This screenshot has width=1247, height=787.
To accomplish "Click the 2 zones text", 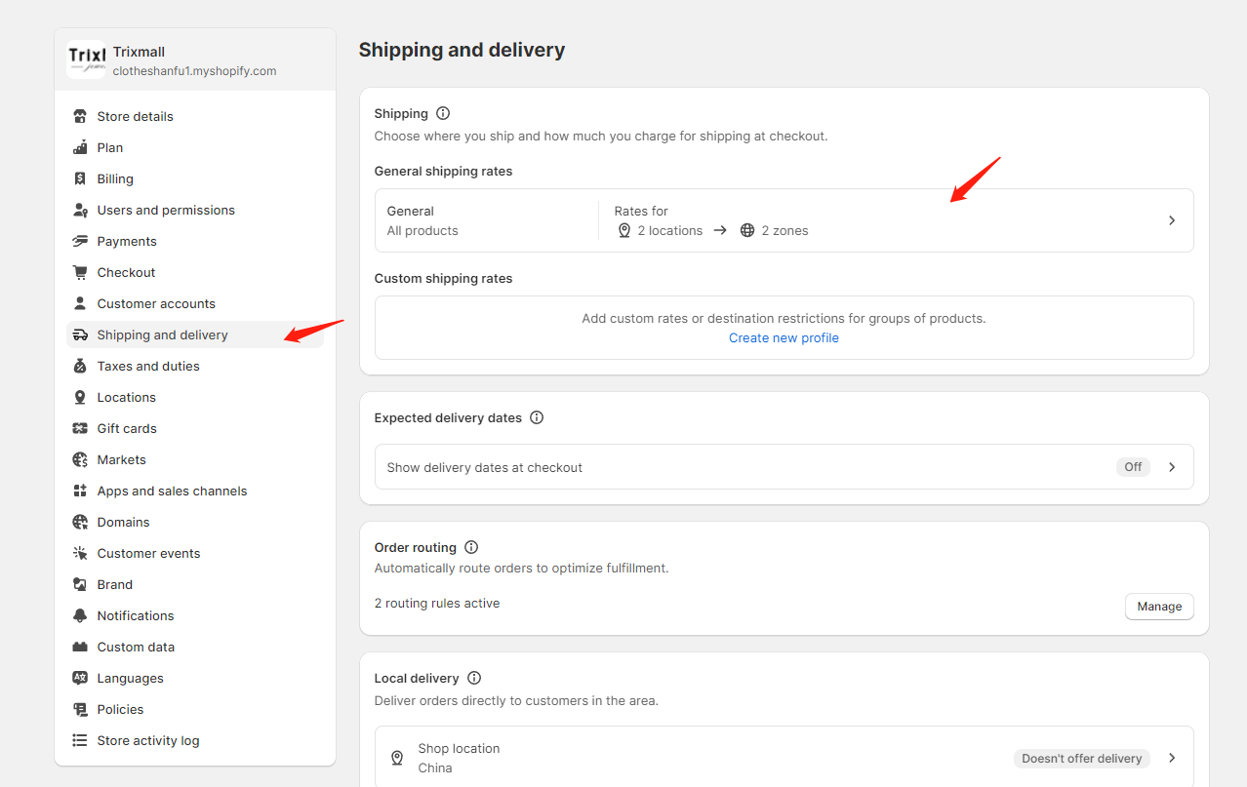I will click(x=785, y=231).
